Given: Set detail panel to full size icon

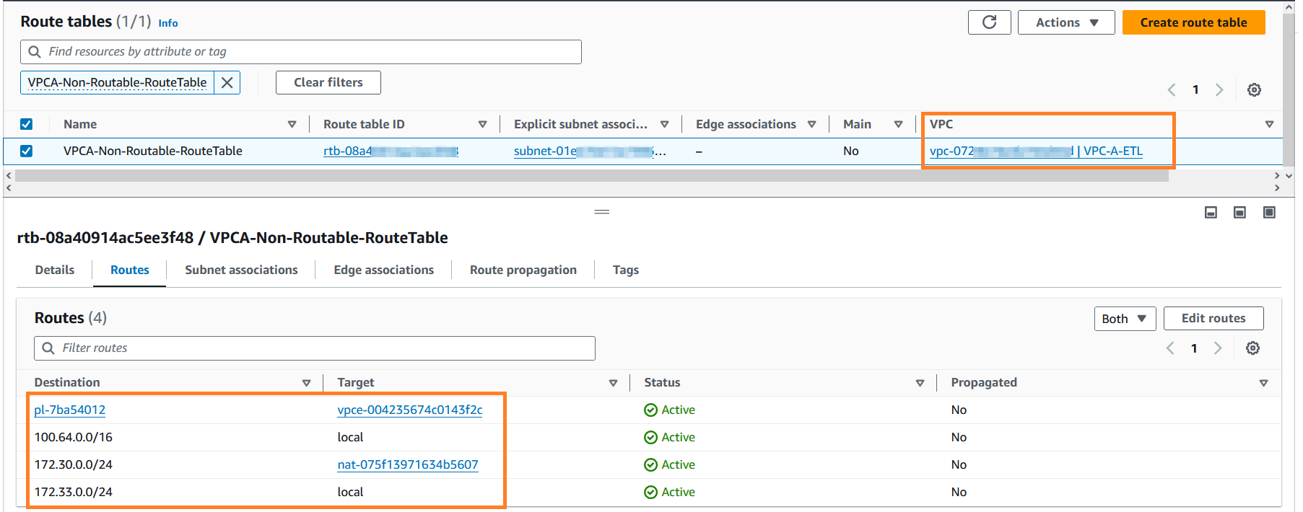Looking at the screenshot, I should [x=1269, y=212].
